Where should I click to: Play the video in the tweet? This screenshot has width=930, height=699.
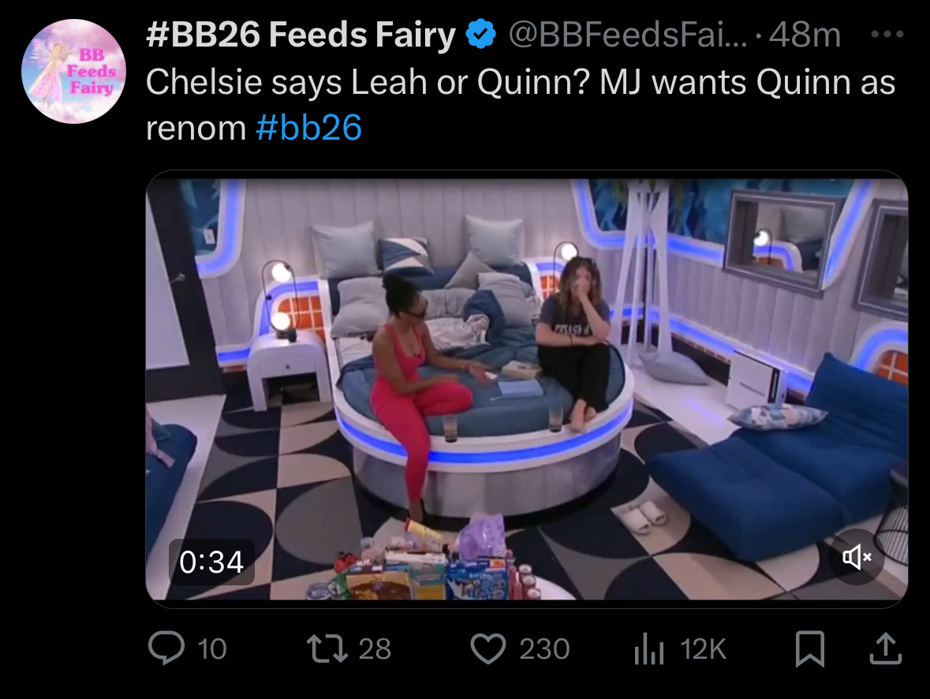point(527,389)
